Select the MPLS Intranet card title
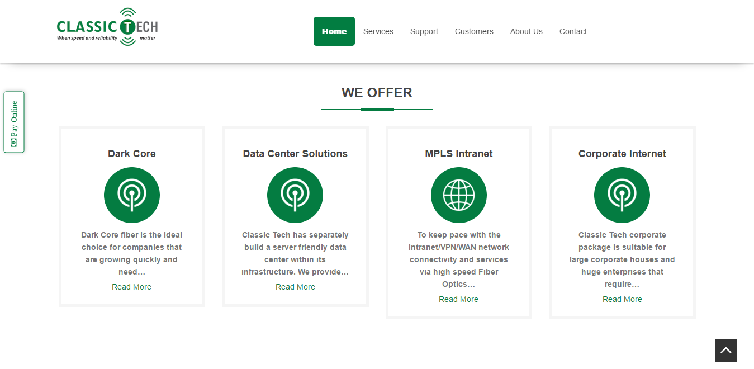 coord(458,154)
